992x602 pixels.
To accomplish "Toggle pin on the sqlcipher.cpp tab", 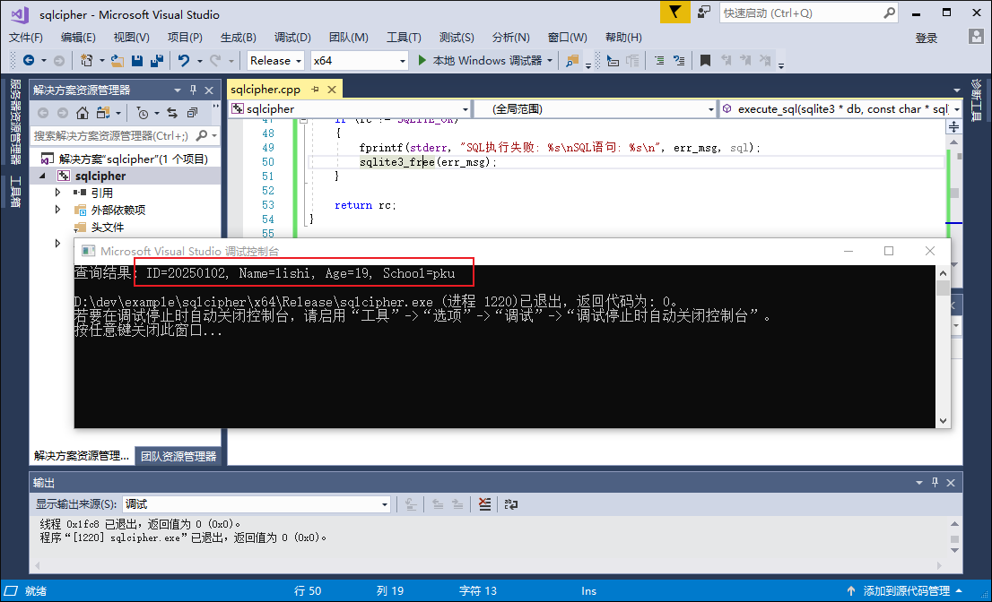I will (x=316, y=90).
